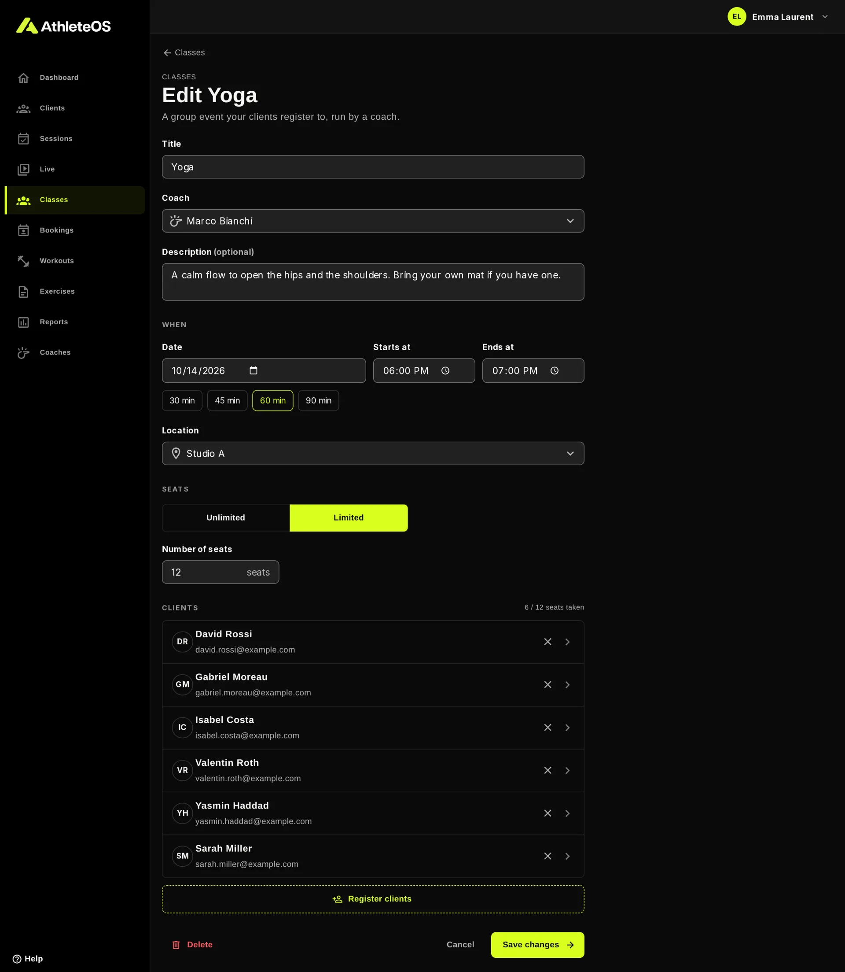Open Workouts in sidebar

(x=74, y=261)
